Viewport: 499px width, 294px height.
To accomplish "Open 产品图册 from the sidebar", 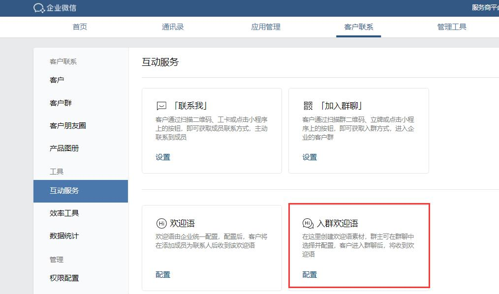I will point(63,148).
